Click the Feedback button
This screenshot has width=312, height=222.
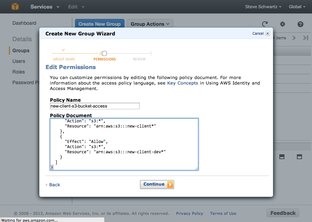click(283, 213)
